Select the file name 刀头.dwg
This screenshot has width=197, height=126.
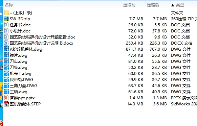19,68
